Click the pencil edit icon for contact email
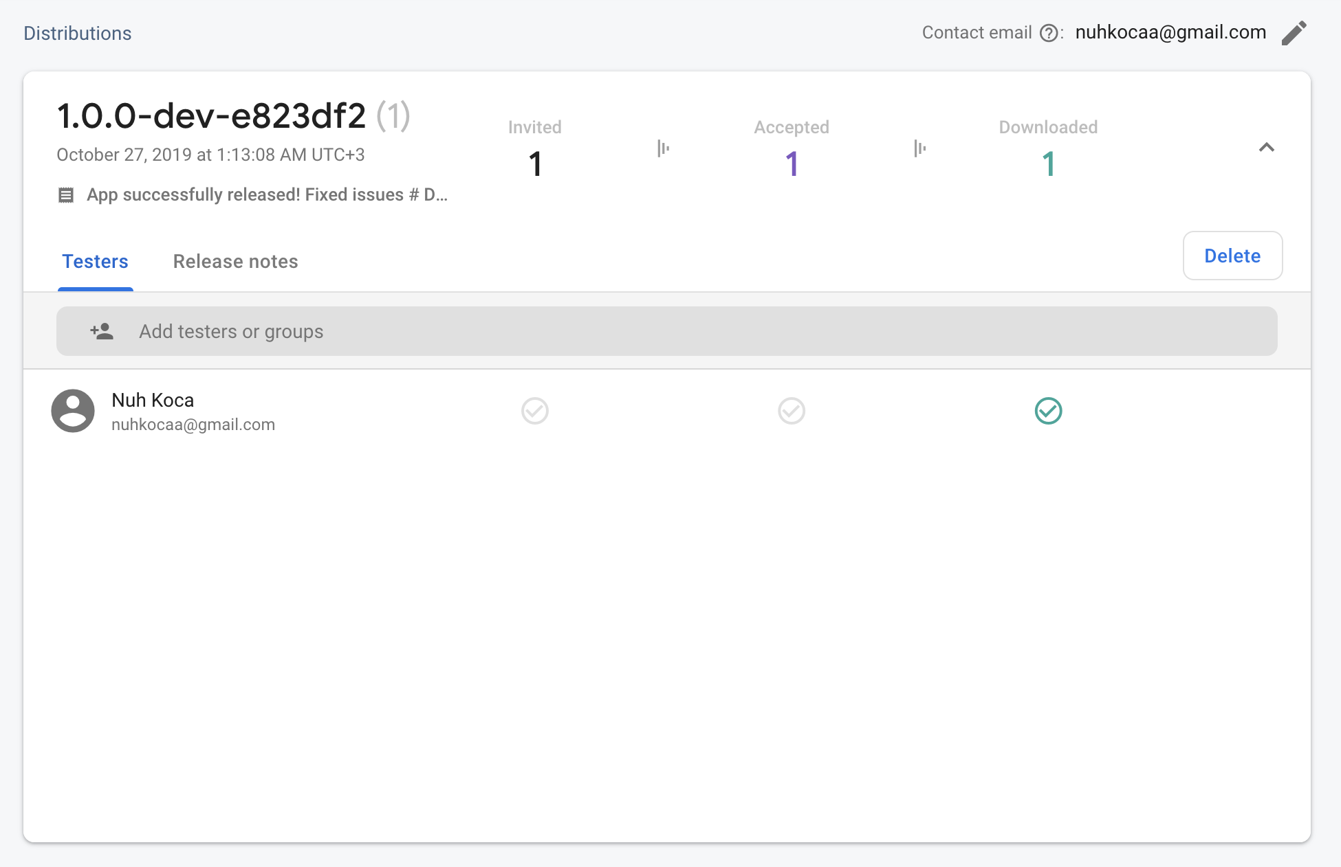Image resolution: width=1341 pixels, height=867 pixels. (1294, 33)
